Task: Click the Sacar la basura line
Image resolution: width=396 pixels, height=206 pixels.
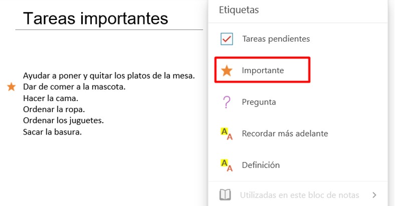Action: (52, 131)
